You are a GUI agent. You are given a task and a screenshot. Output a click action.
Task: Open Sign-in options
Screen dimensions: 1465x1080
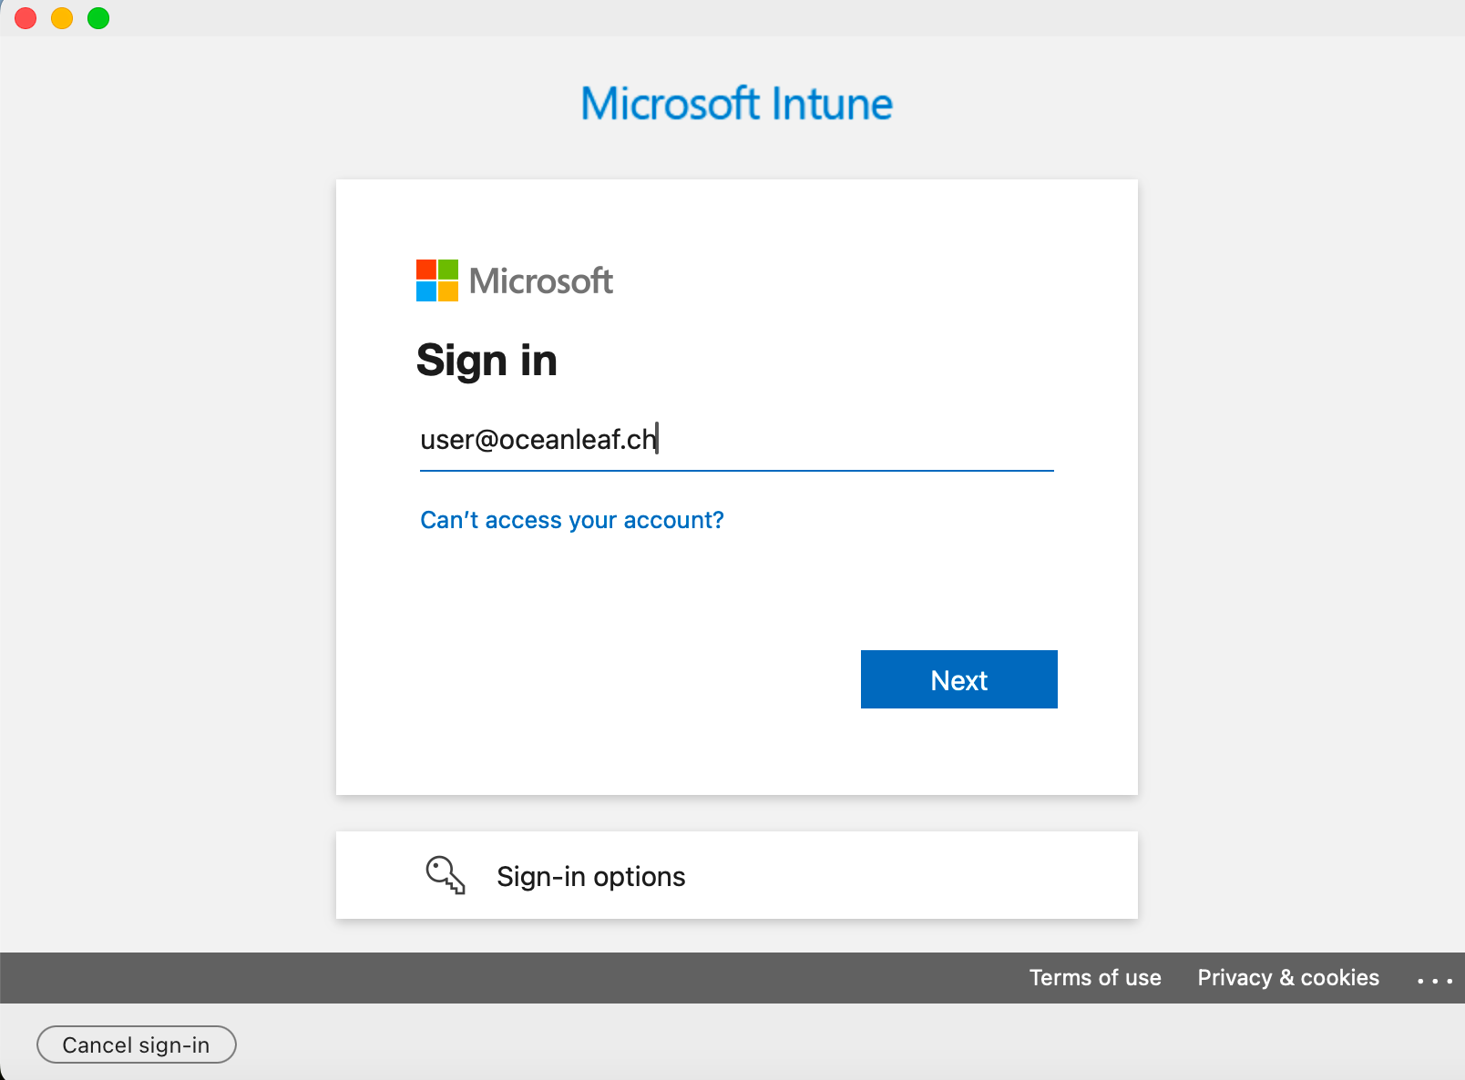click(736, 875)
